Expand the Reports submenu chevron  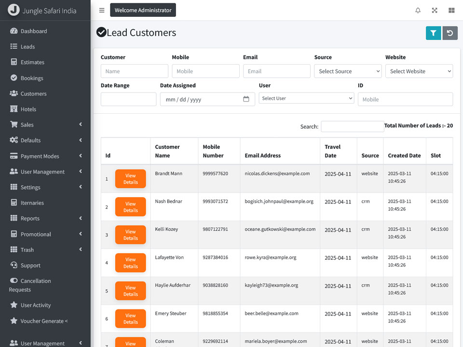[x=81, y=218]
